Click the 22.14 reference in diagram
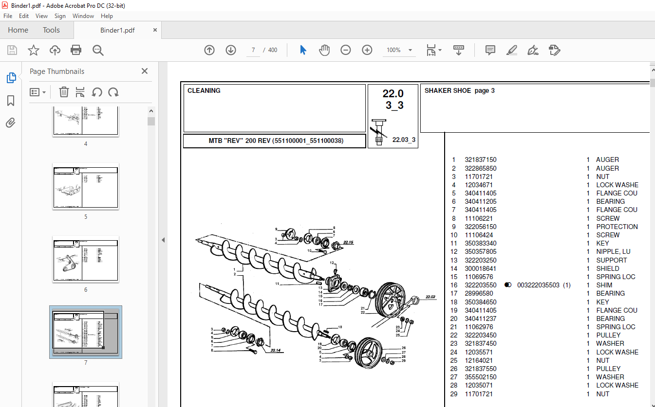 (277, 350)
